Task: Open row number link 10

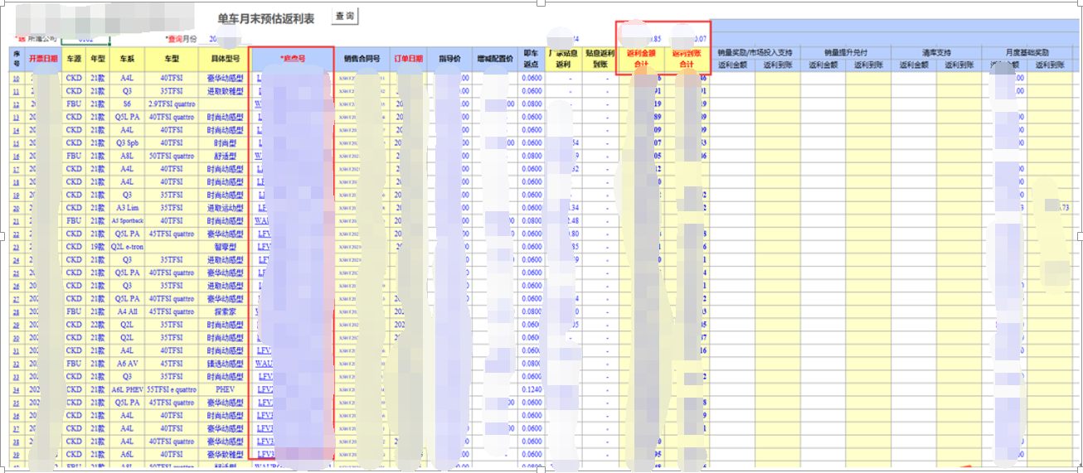Action: [17, 79]
